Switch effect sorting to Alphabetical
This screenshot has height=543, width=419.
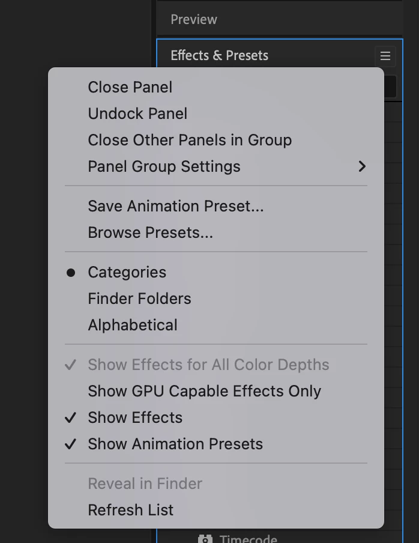[133, 325]
